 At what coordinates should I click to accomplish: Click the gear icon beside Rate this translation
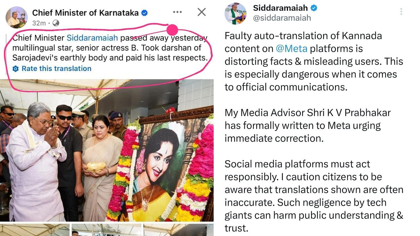pos(15,69)
